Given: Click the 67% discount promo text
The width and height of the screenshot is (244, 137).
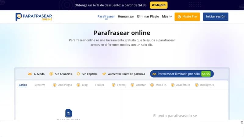Looking at the screenshot, I should [x=110, y=5].
